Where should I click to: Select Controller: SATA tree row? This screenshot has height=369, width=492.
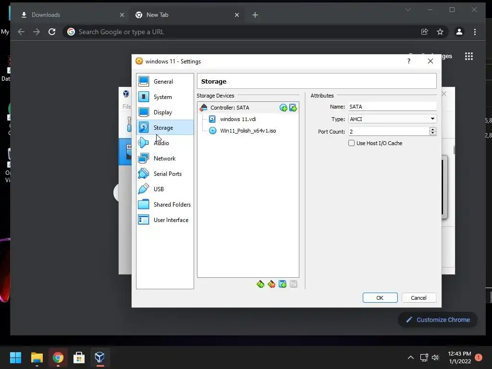tap(248, 108)
